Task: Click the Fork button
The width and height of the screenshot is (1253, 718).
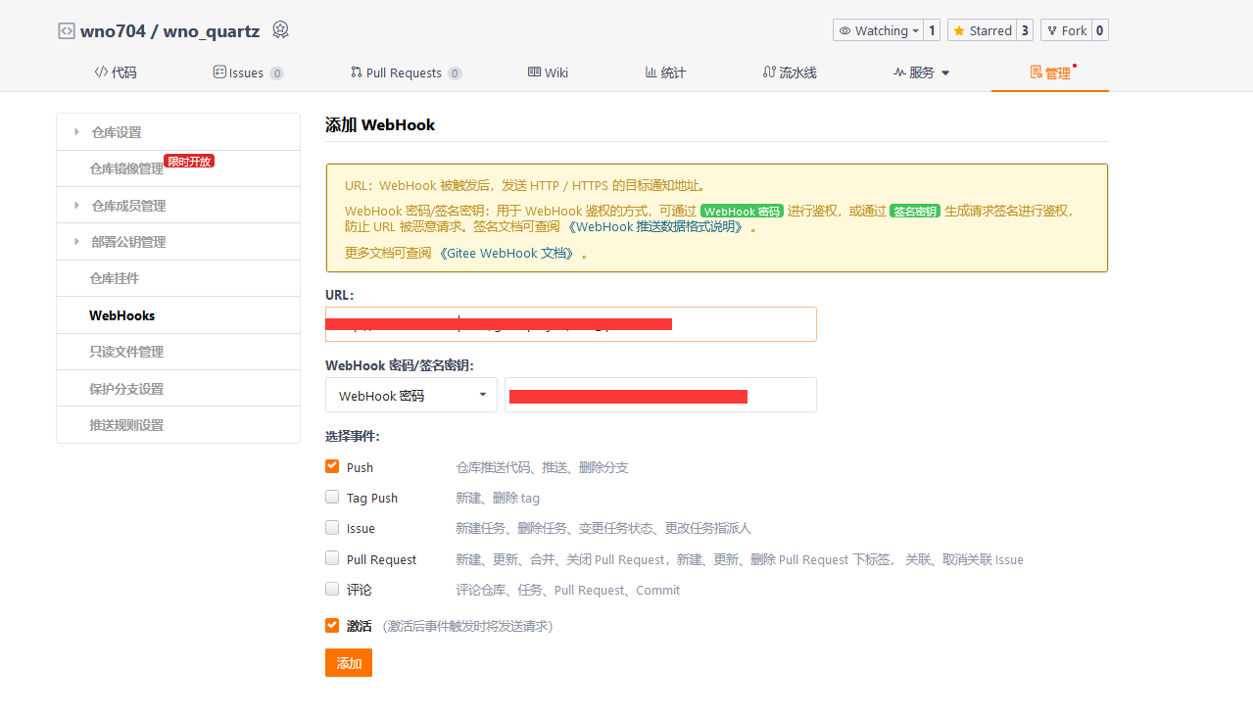Action: (x=1065, y=30)
